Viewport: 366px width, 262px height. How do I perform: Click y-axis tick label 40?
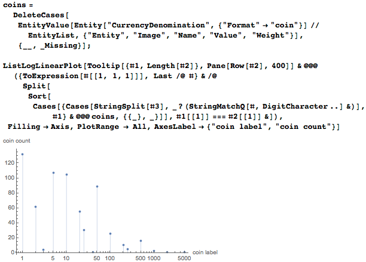click(11, 223)
